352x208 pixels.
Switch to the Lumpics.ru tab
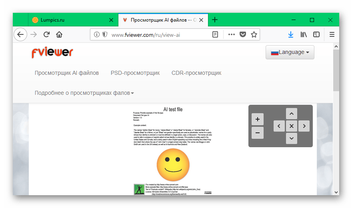[x=73, y=20]
